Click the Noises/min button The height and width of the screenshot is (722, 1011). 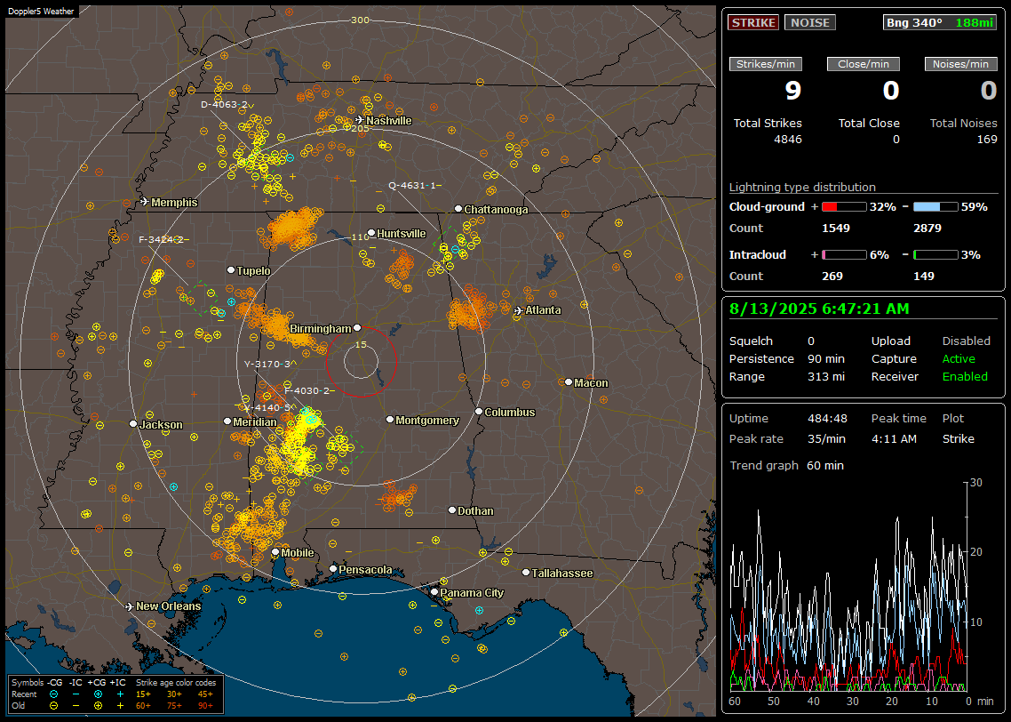click(x=960, y=64)
